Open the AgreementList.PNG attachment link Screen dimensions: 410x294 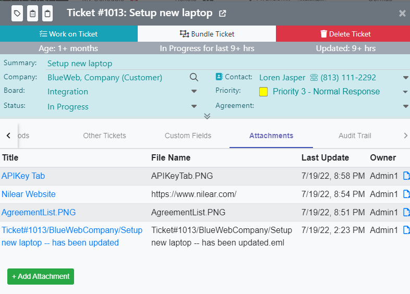(x=39, y=212)
